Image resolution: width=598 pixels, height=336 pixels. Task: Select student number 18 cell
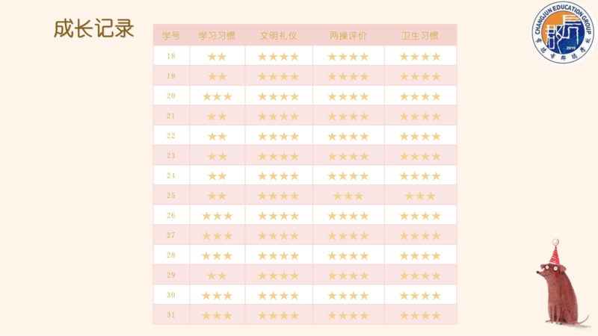171,56
